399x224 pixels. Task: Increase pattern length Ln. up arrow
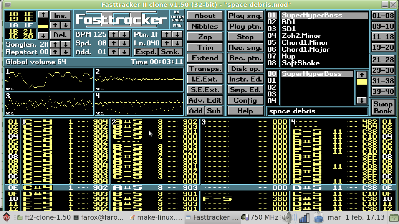point(167,43)
